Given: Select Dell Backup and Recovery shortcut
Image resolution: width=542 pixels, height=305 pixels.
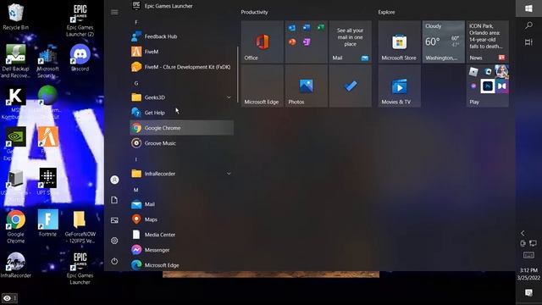Looking at the screenshot, I should pos(15,61).
